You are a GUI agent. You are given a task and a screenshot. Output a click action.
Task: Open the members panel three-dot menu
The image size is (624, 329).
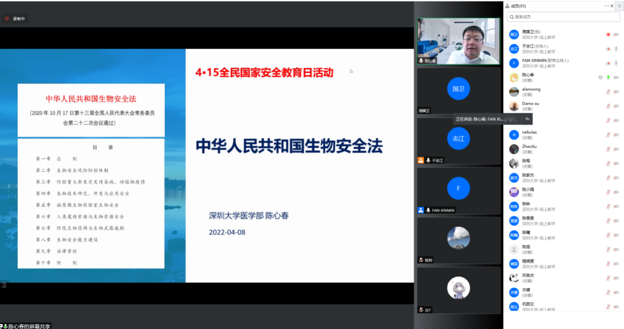[606, 6]
